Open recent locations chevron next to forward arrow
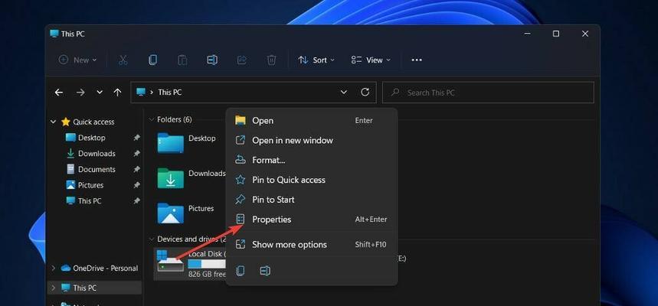This screenshot has width=658, height=306. point(100,93)
